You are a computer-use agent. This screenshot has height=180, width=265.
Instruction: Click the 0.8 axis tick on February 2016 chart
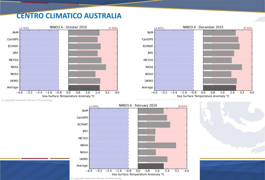click(x=148, y=171)
